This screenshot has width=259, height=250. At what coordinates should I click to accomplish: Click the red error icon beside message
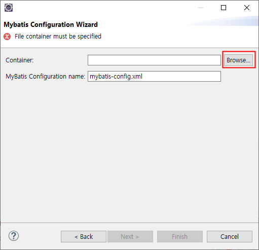click(x=7, y=37)
